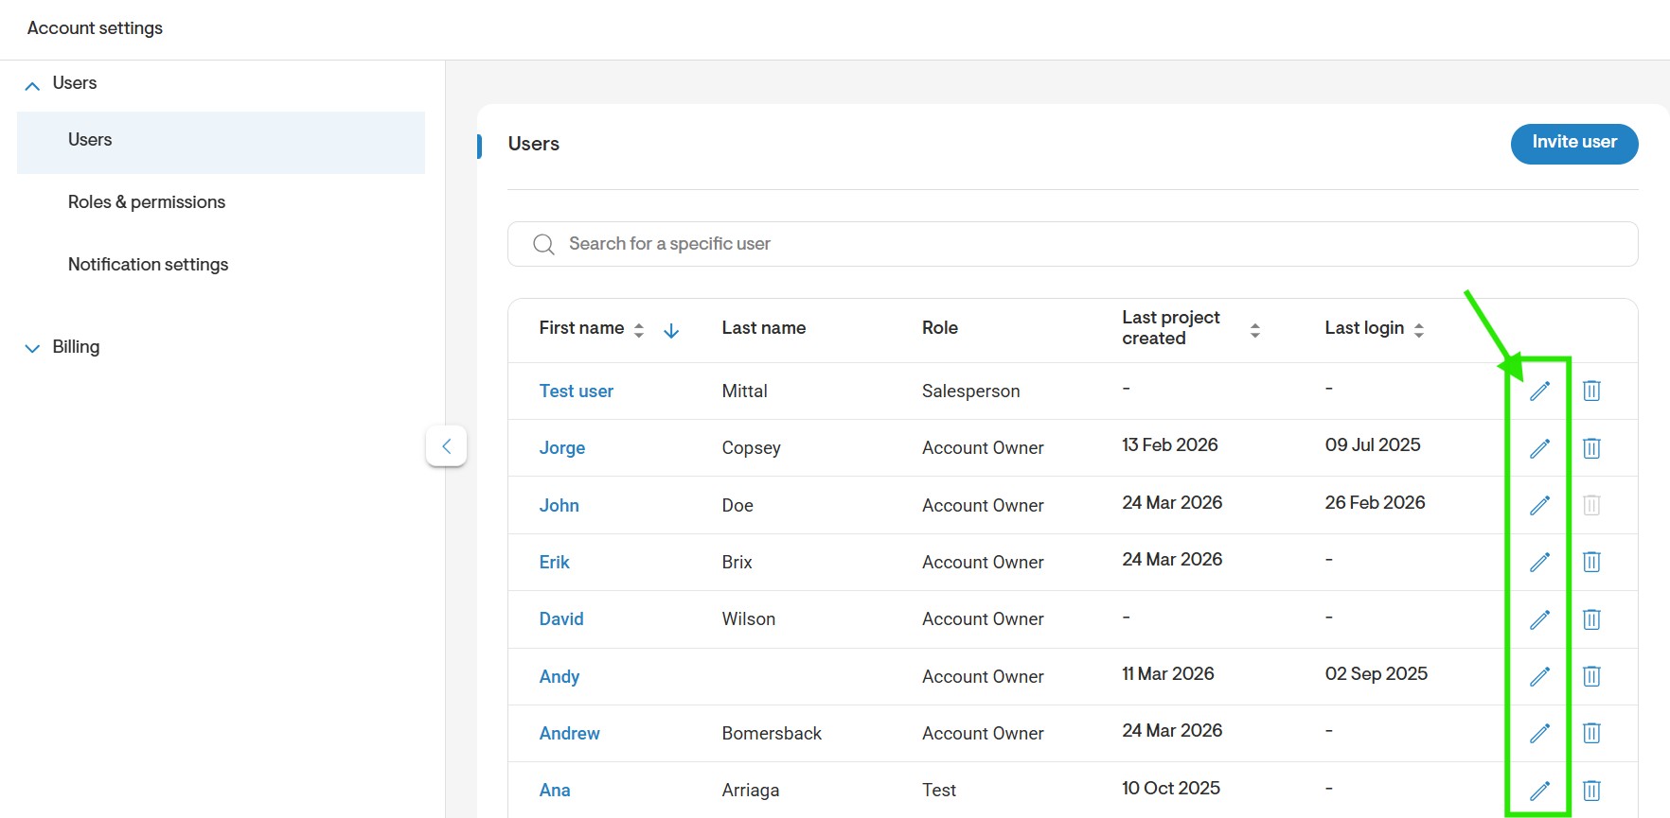Open Erik's user link

(x=554, y=562)
